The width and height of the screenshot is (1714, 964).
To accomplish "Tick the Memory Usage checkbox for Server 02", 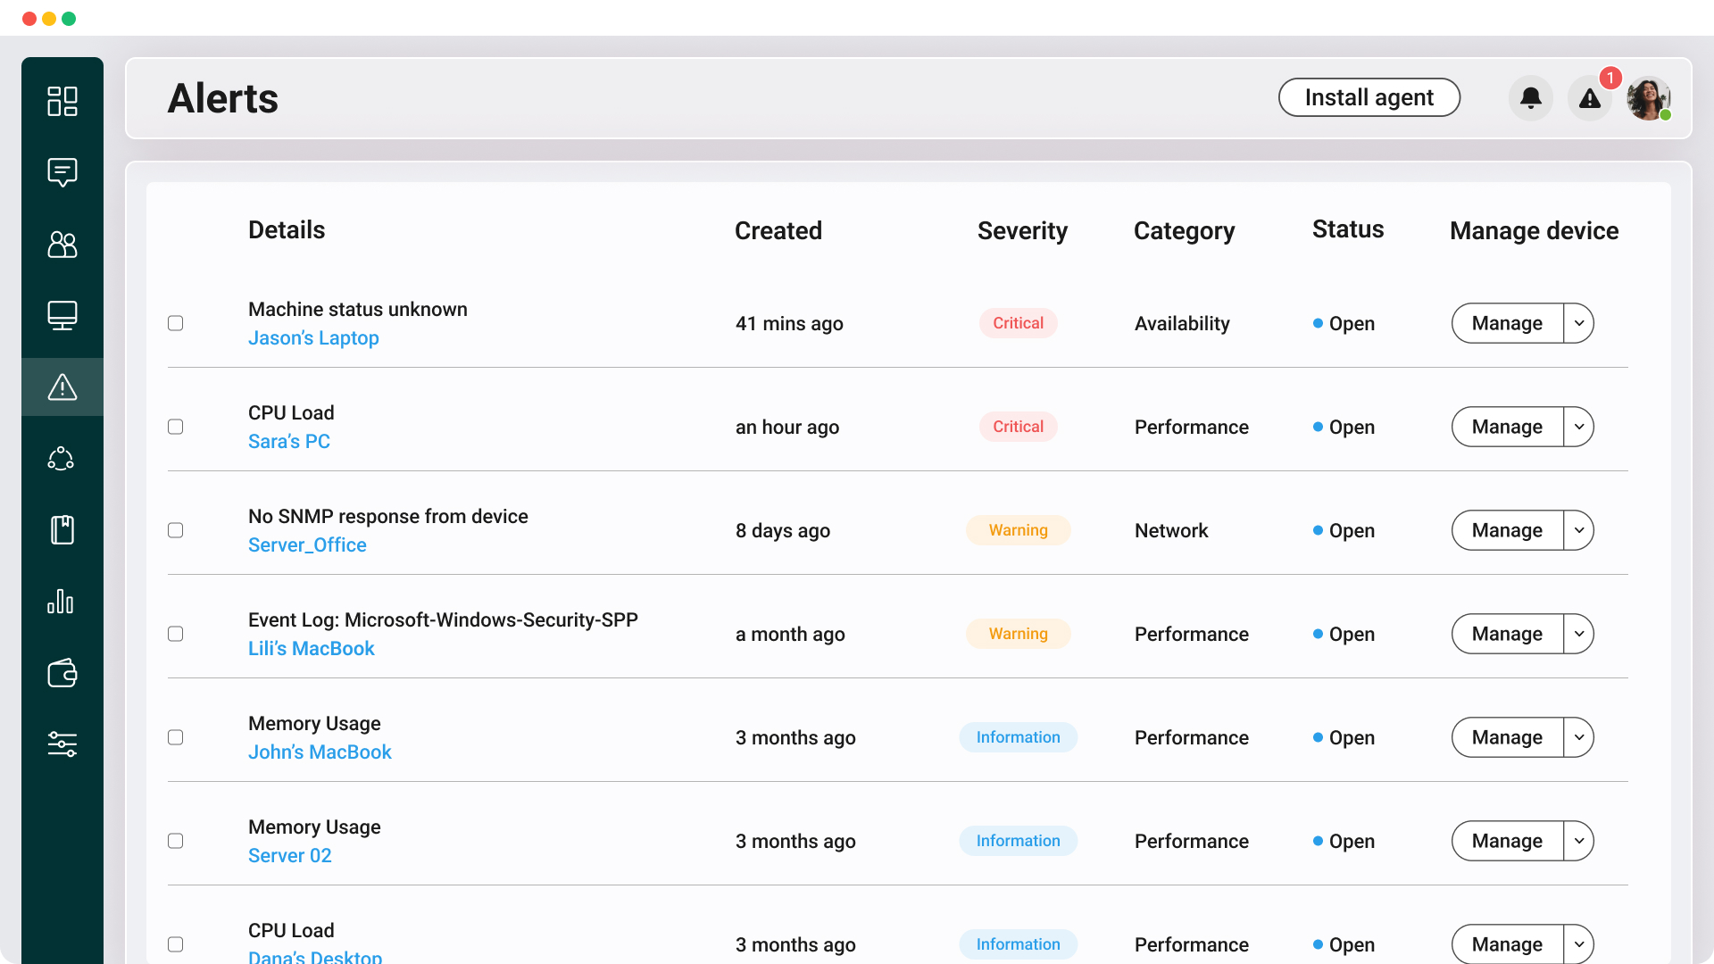I will pos(175,841).
